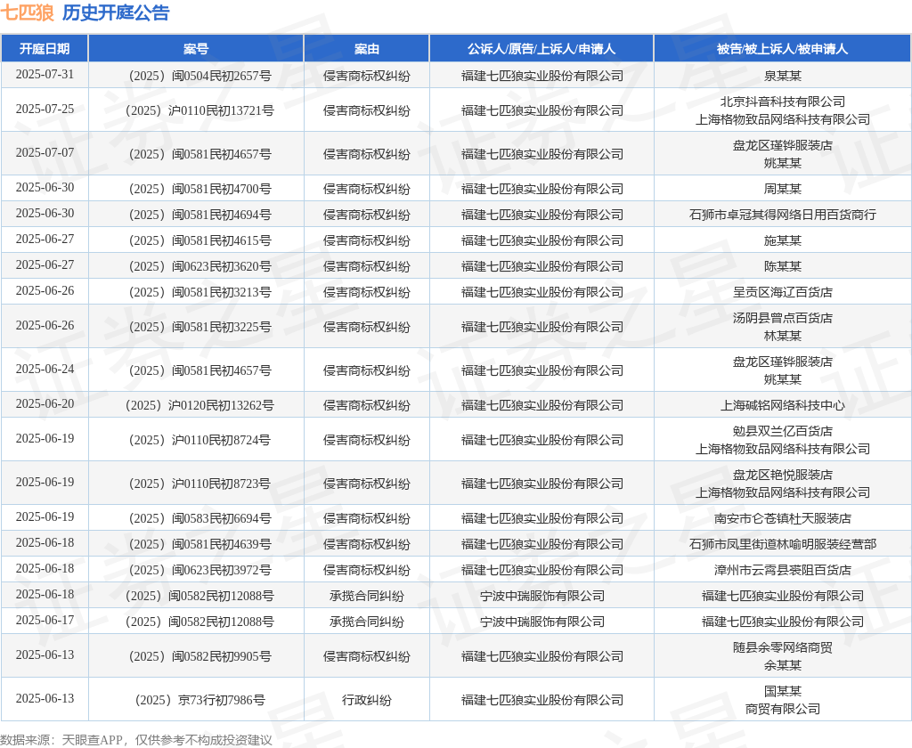Click the date 2025-07-07
Screen dimensions: 912x748
(x=45, y=153)
